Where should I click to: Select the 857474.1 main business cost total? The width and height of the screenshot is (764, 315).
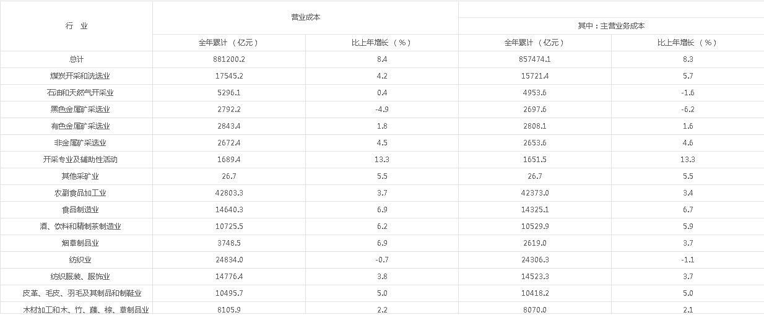(535, 59)
